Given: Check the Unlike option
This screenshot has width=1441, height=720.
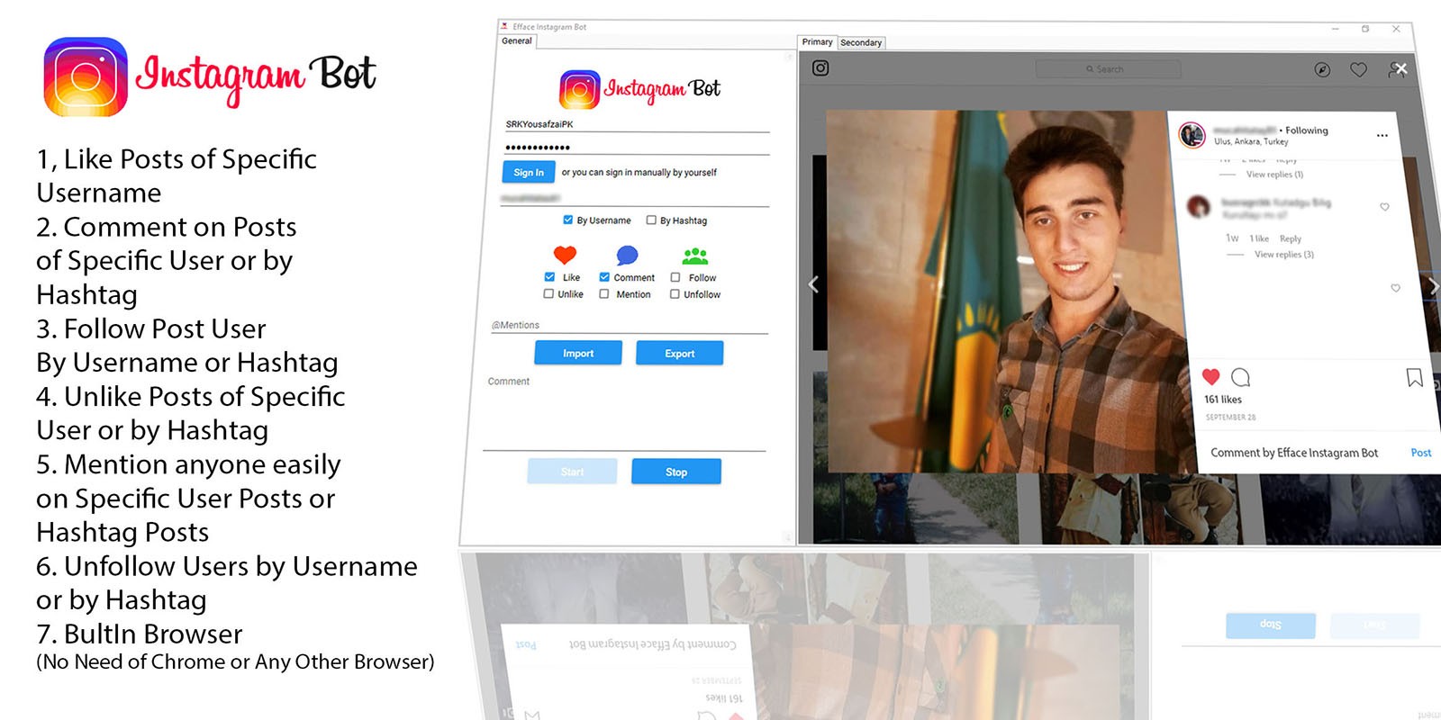Looking at the screenshot, I should [548, 293].
